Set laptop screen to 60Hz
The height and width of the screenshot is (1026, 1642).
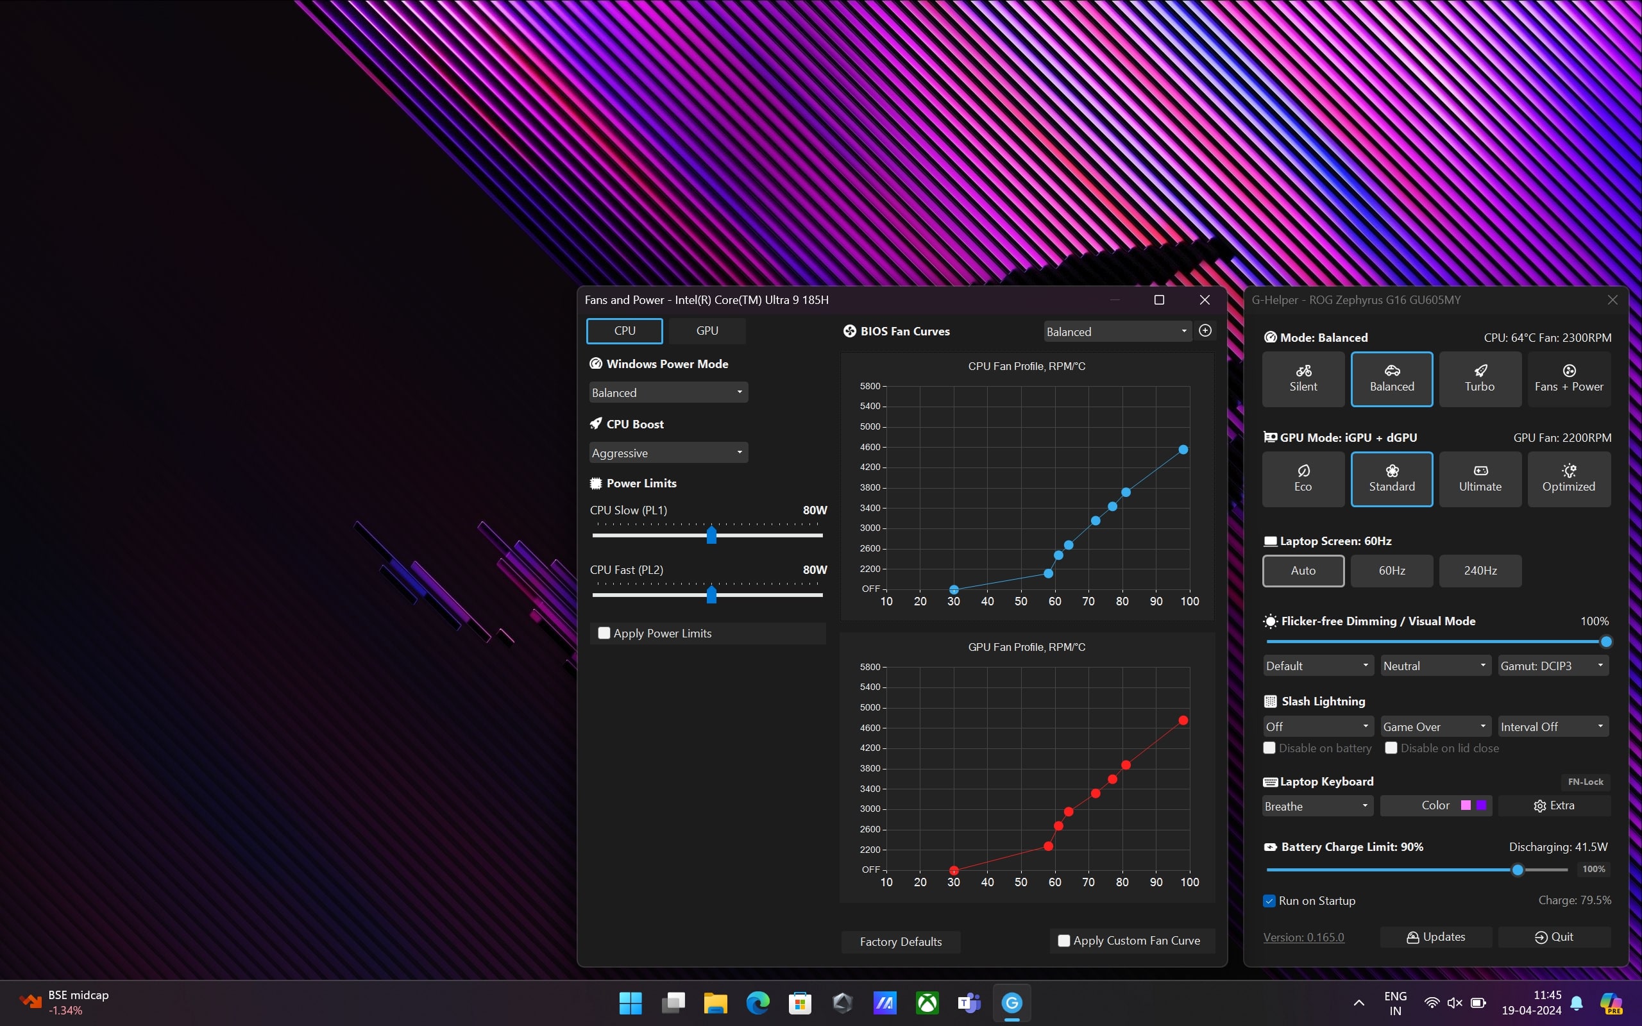click(1392, 571)
